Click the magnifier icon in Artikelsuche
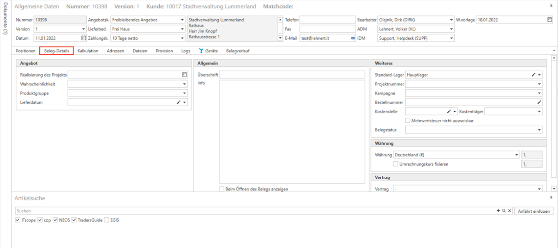The image size is (558, 248). [504, 211]
